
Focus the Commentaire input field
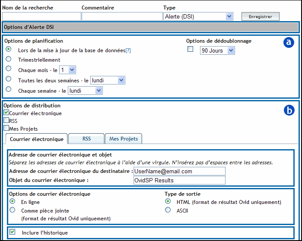(x=122, y=16)
